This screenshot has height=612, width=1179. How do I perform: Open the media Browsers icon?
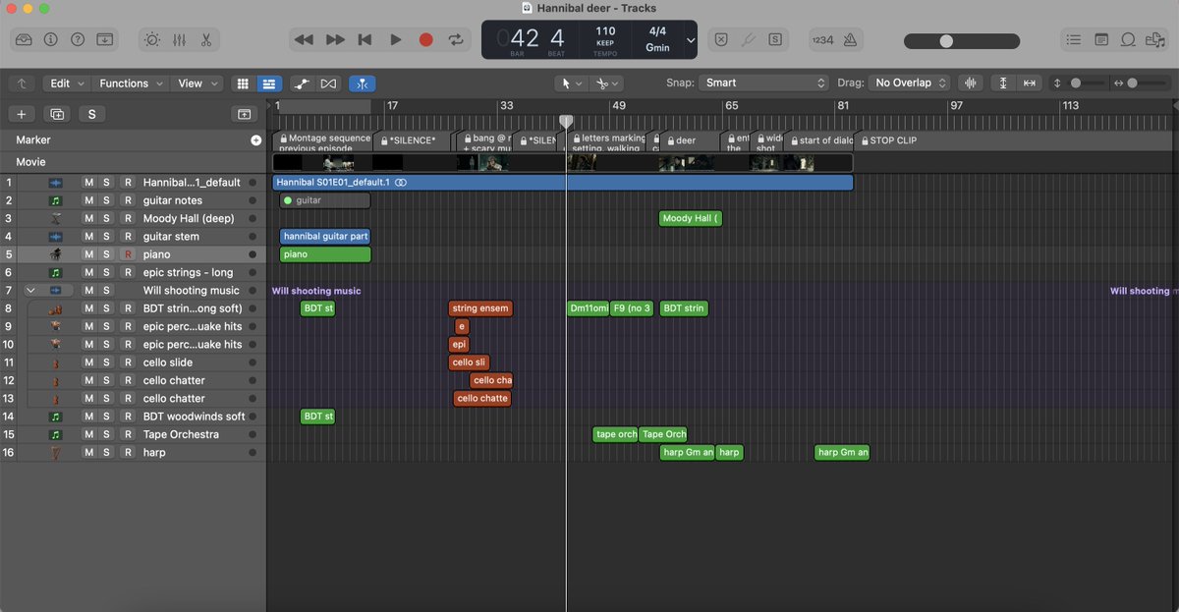tap(1154, 40)
